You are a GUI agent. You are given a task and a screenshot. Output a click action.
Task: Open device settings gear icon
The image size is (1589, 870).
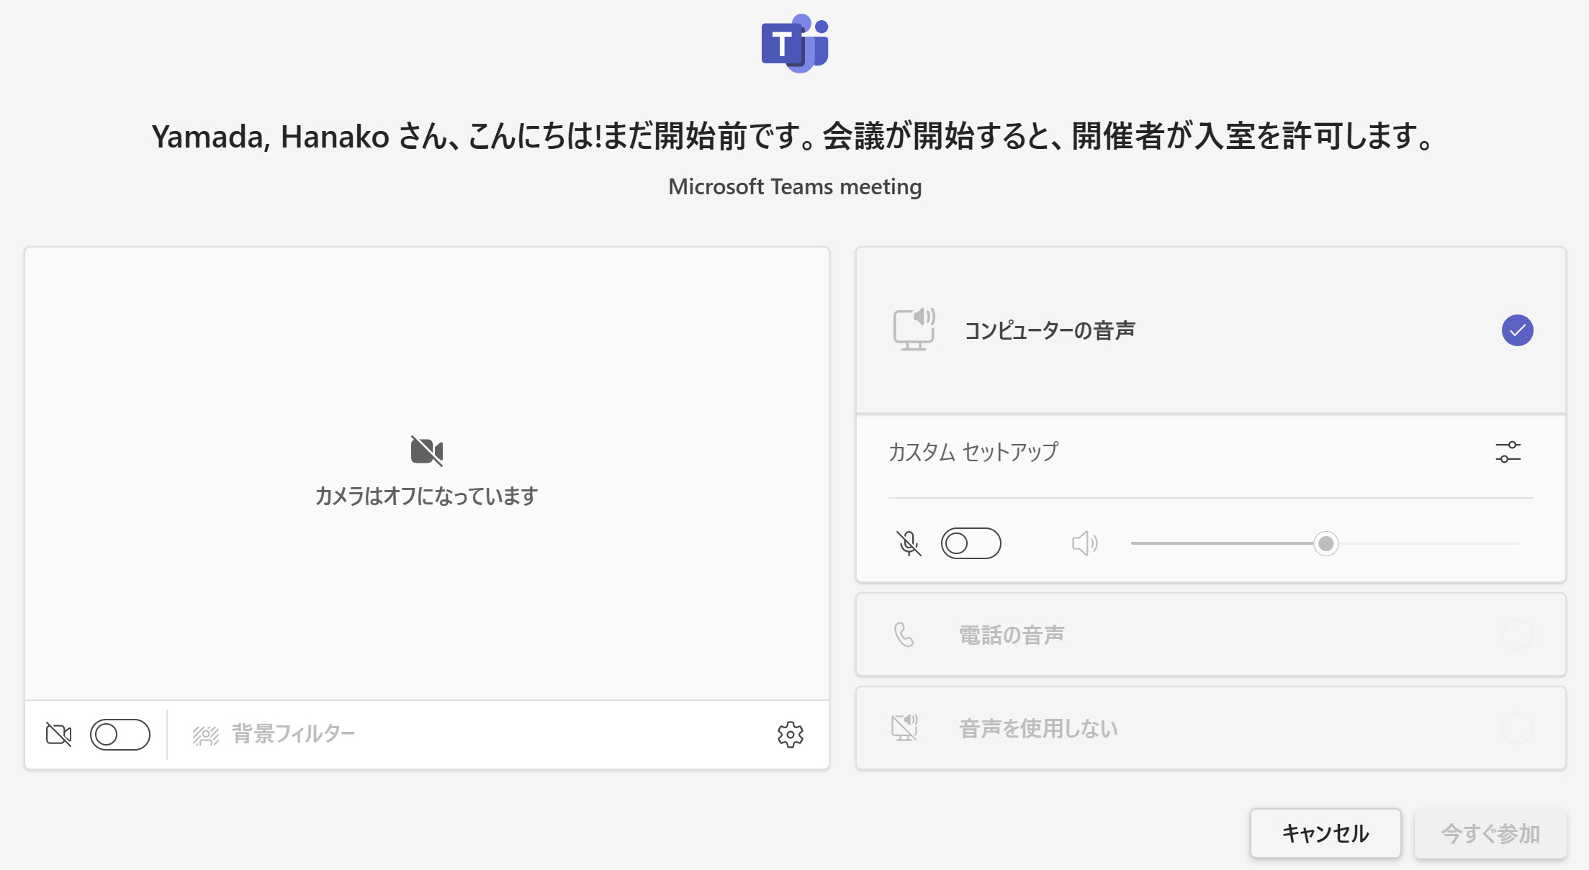coord(790,735)
